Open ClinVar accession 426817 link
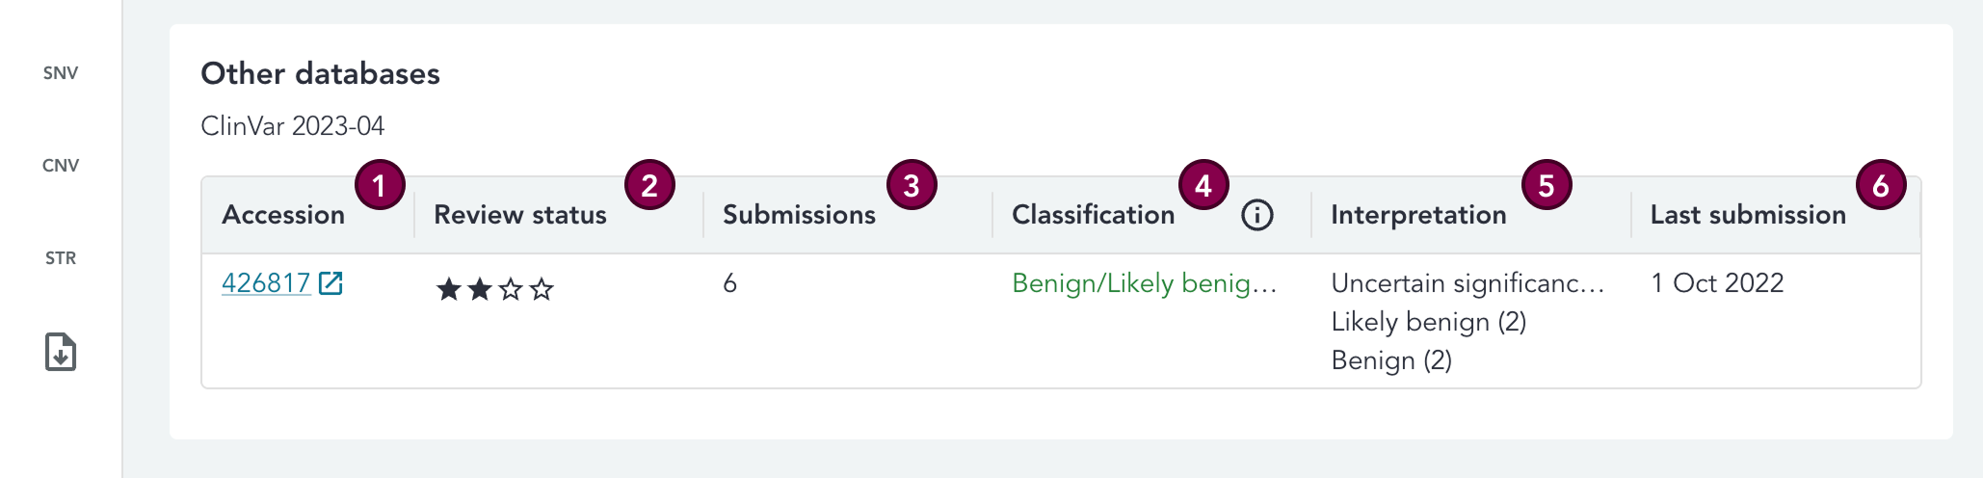The image size is (1983, 478). coord(266,283)
